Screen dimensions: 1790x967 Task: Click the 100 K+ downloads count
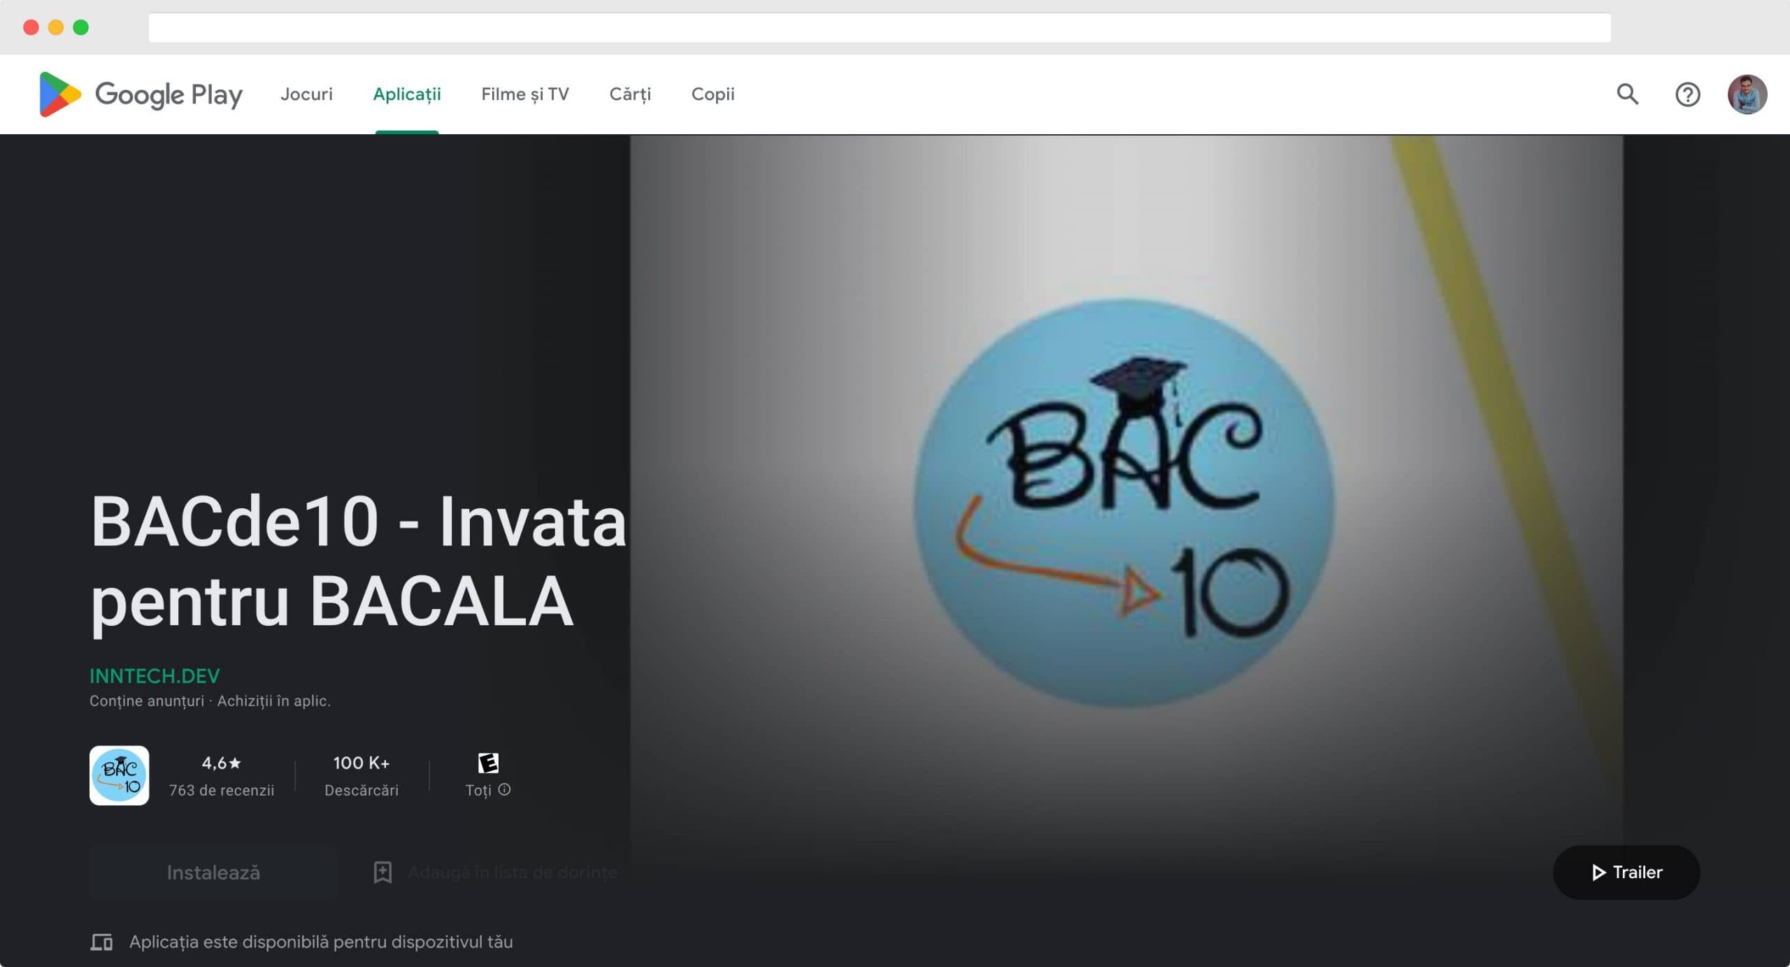point(361,763)
